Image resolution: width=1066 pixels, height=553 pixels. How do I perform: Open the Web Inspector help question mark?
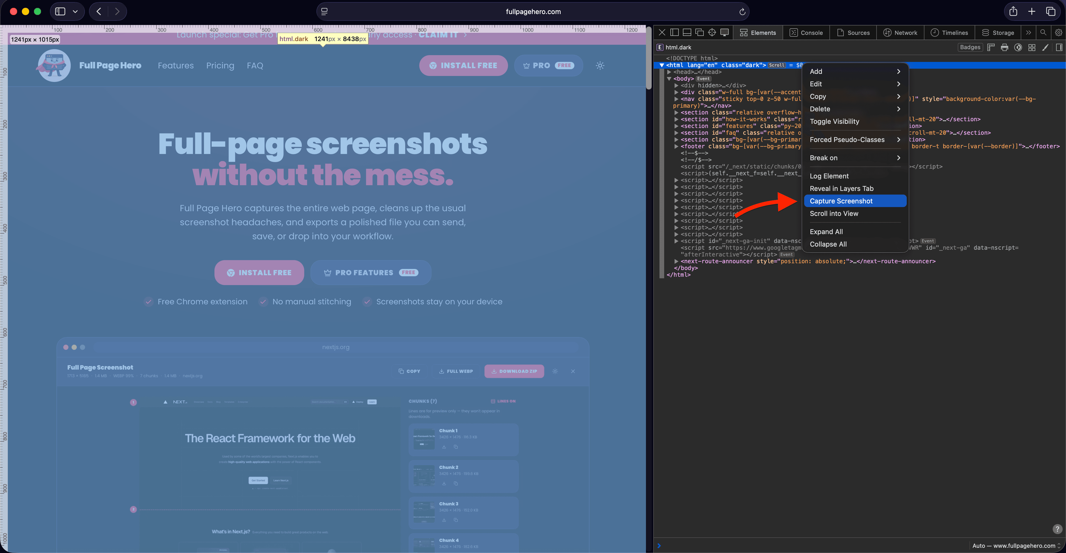point(1057,529)
